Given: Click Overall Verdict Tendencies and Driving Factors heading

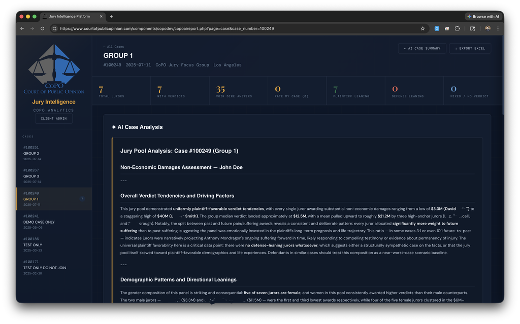Looking at the screenshot, I should 177,196.
